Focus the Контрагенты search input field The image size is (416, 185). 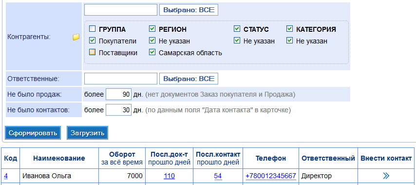pos(121,10)
